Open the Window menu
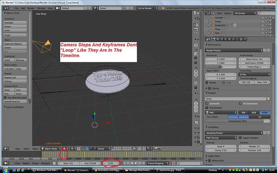Viewport: 277px width, 173px height. coord(41,8)
